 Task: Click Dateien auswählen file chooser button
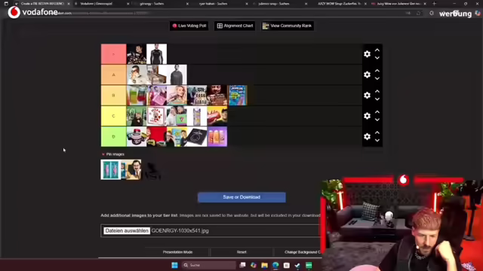pos(127,231)
